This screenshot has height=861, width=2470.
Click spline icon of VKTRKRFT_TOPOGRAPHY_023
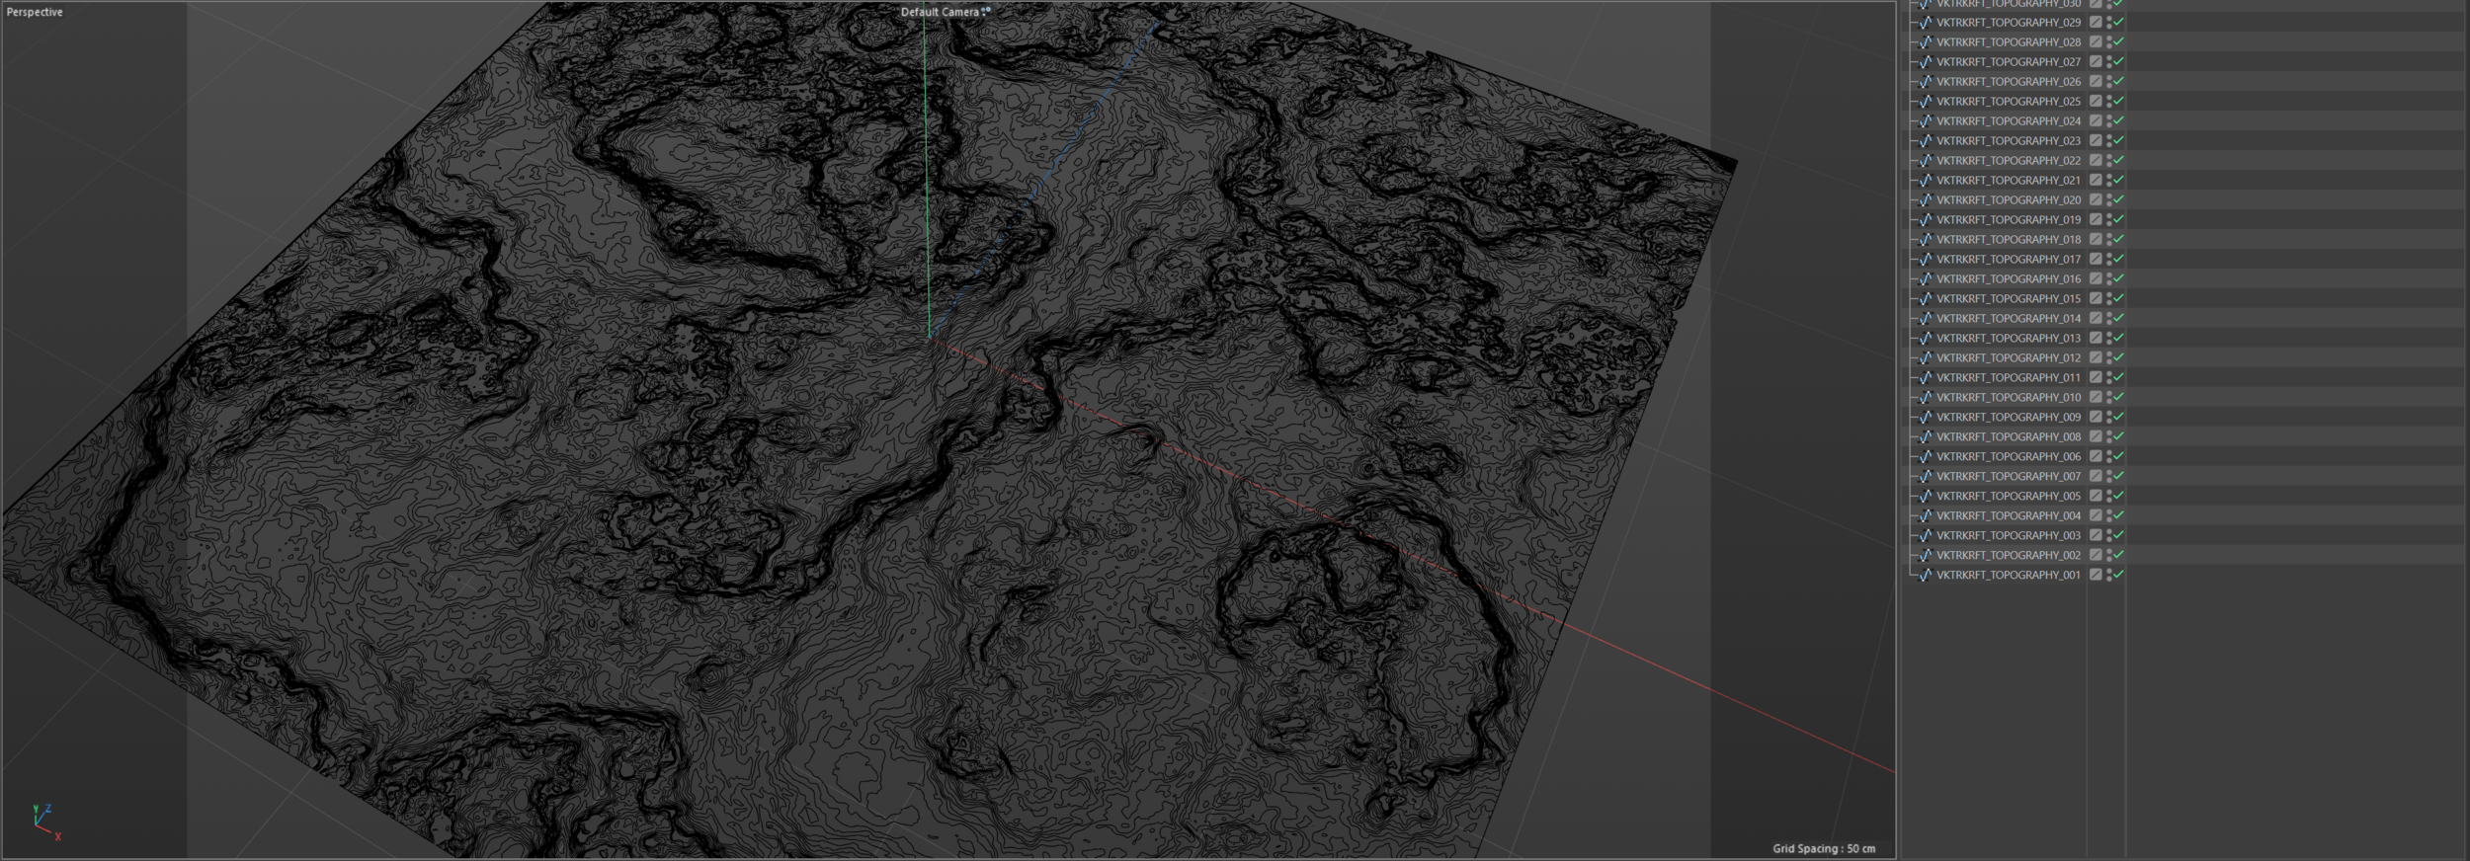pos(1926,141)
